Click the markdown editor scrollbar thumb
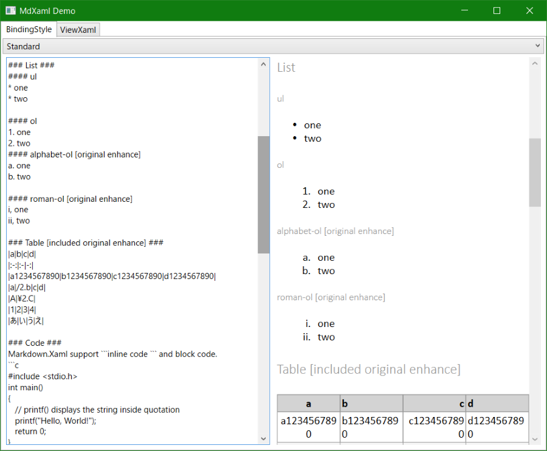The height and width of the screenshot is (451, 547). click(263, 195)
